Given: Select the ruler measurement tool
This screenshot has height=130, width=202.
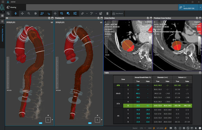Looking at the screenshot, I should (82, 13).
